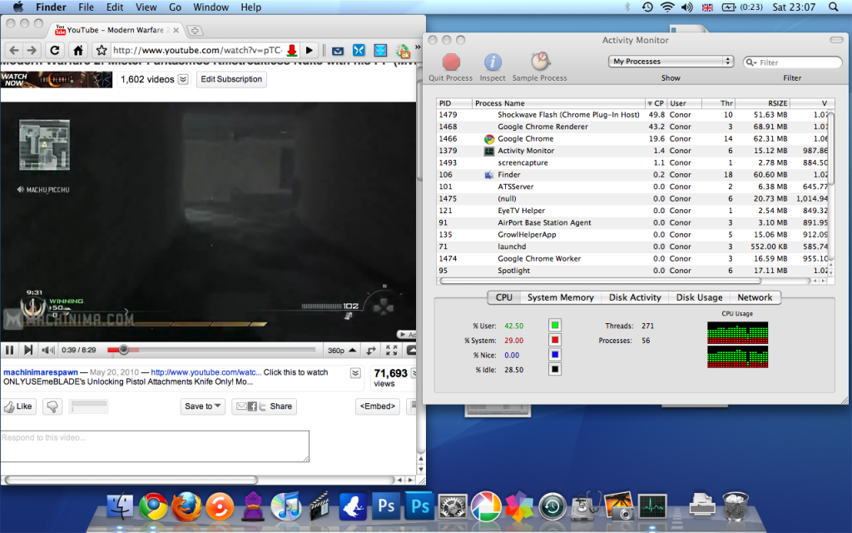Click the blue % Nice color swatch
The width and height of the screenshot is (852, 533).
[x=555, y=355]
